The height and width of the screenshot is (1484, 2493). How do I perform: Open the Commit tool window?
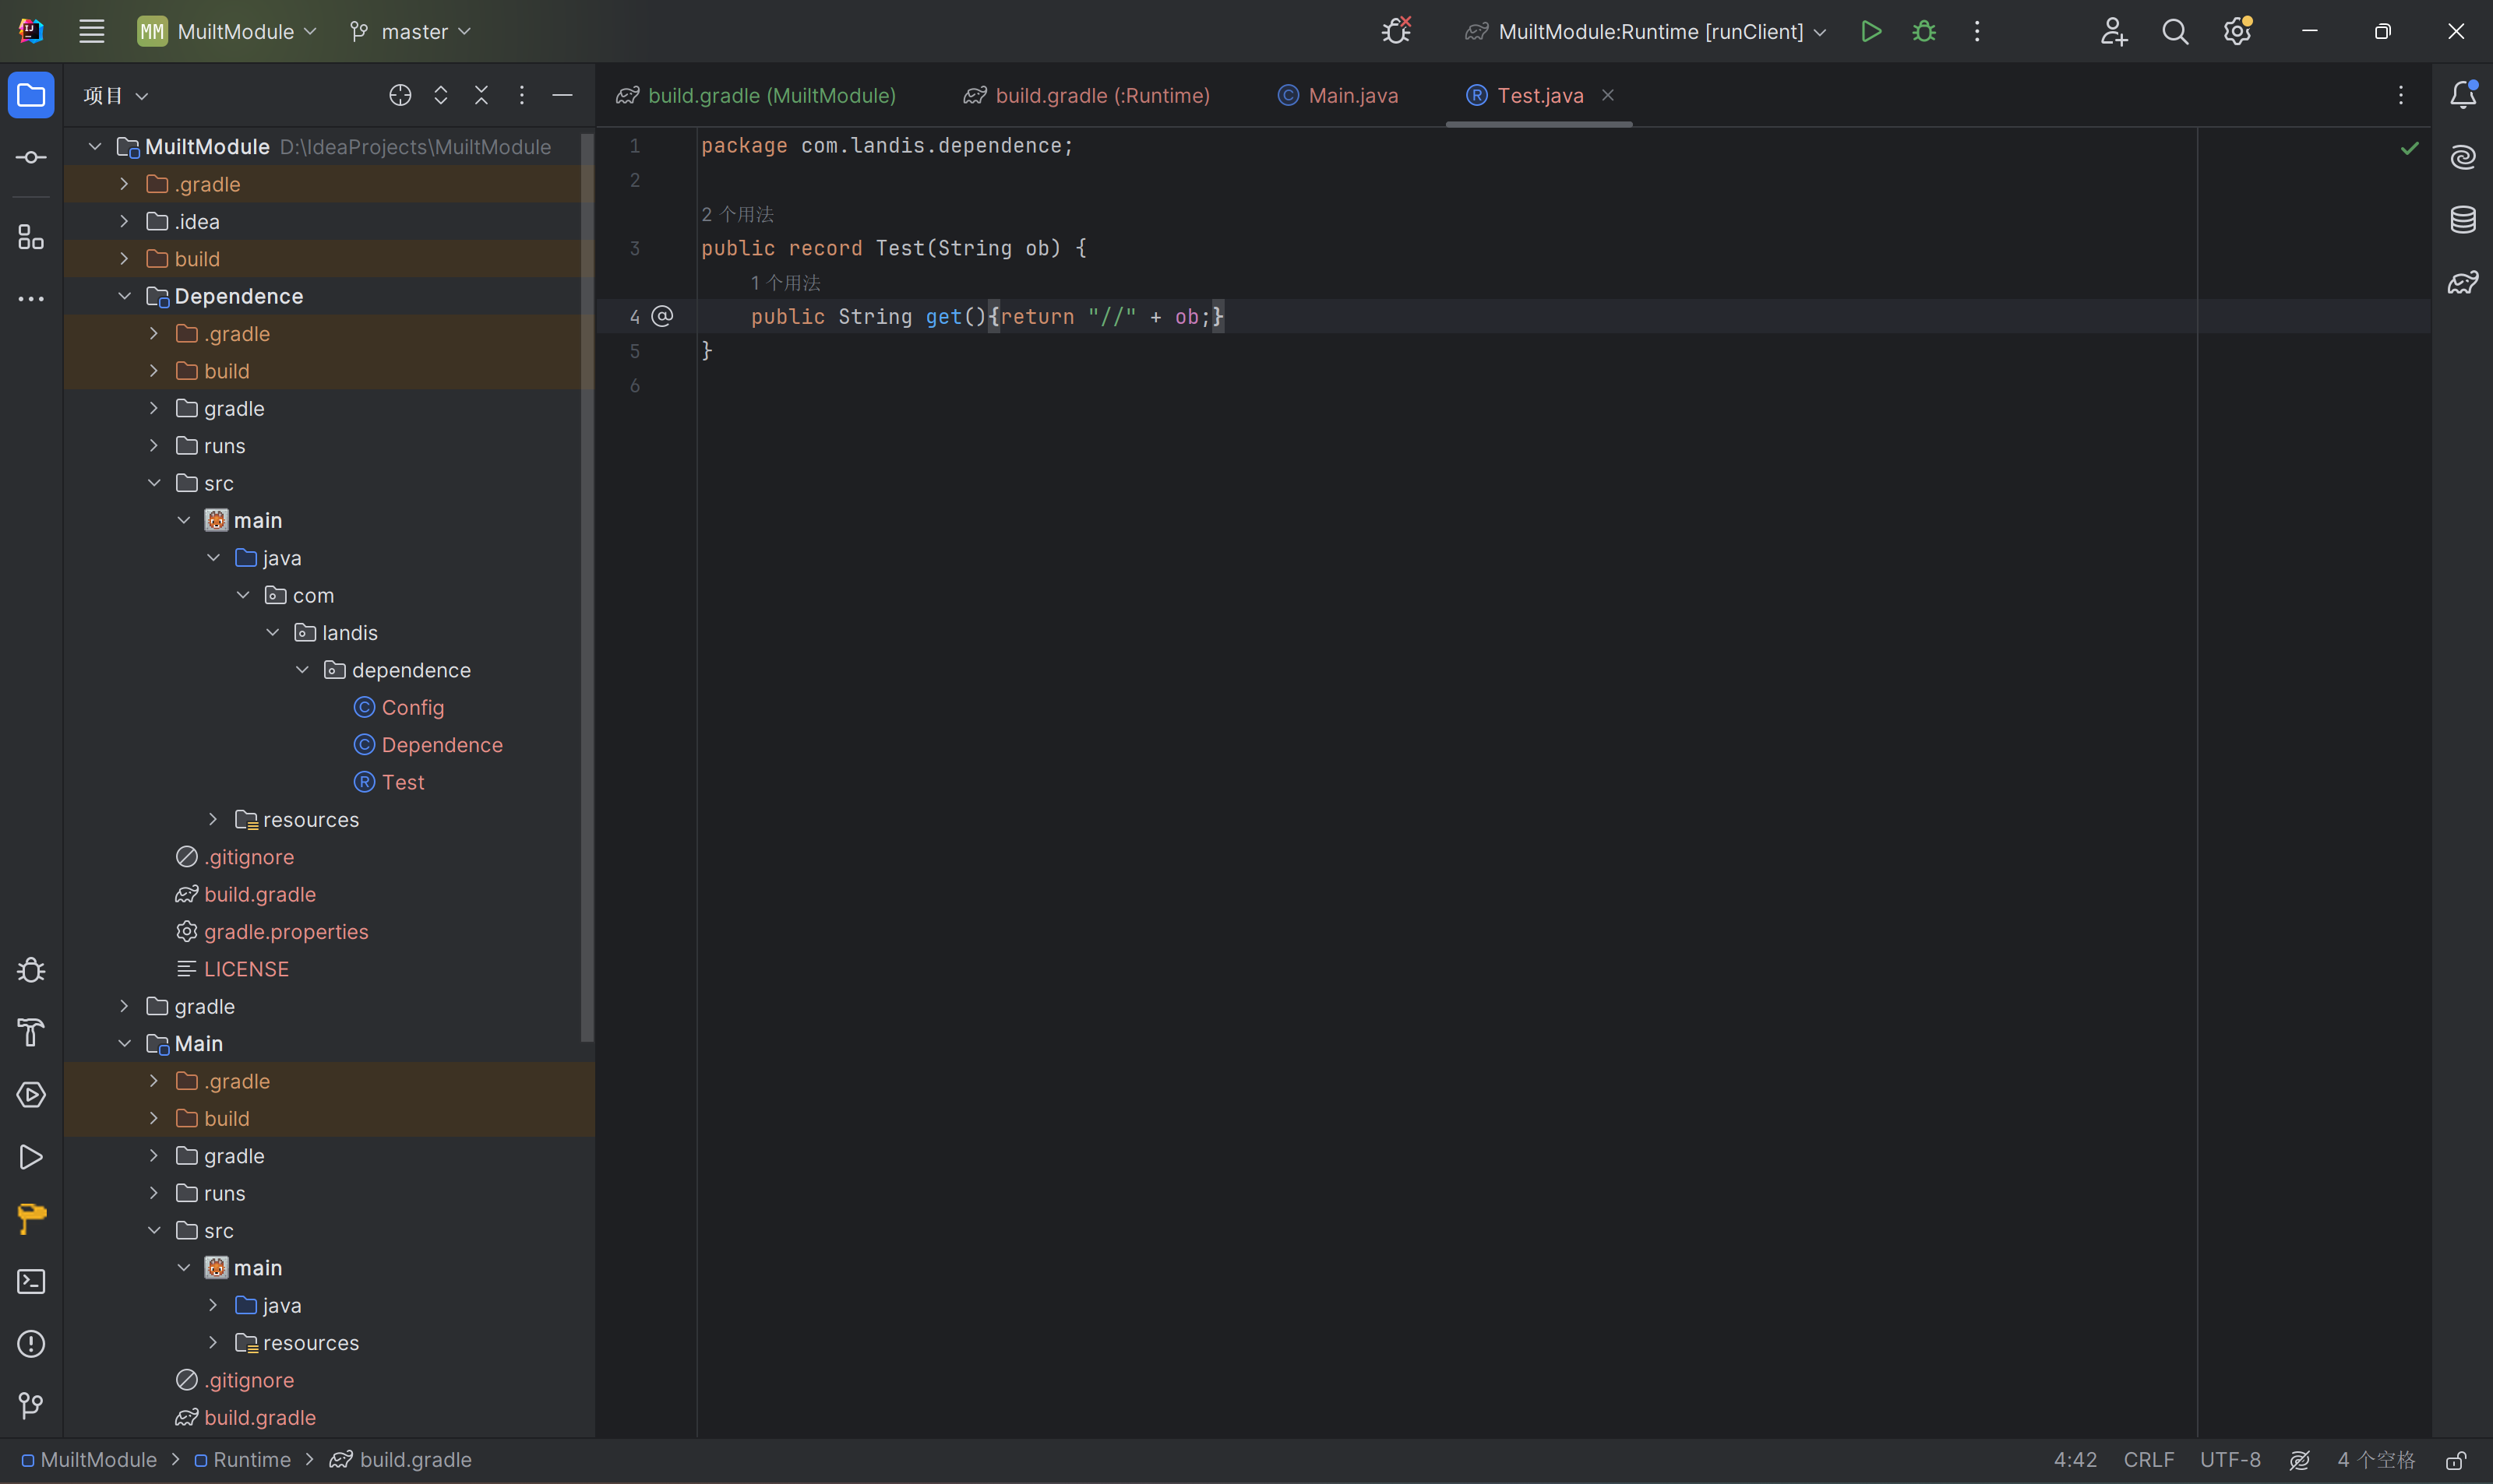point(31,157)
